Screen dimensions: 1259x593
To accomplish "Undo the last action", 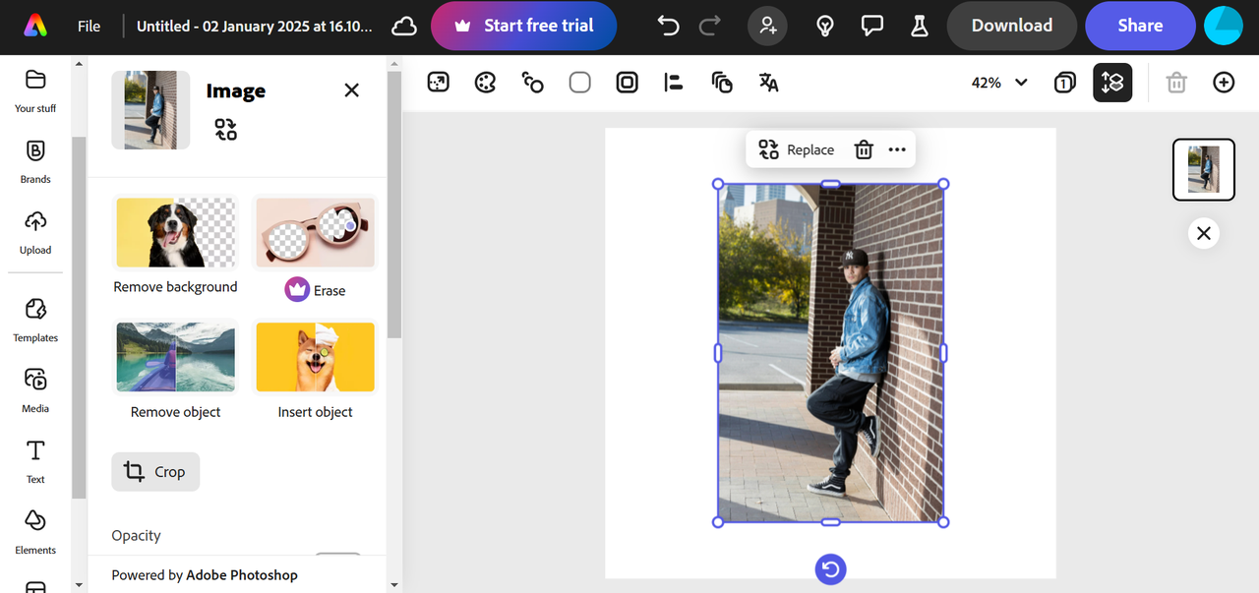I will (x=668, y=27).
